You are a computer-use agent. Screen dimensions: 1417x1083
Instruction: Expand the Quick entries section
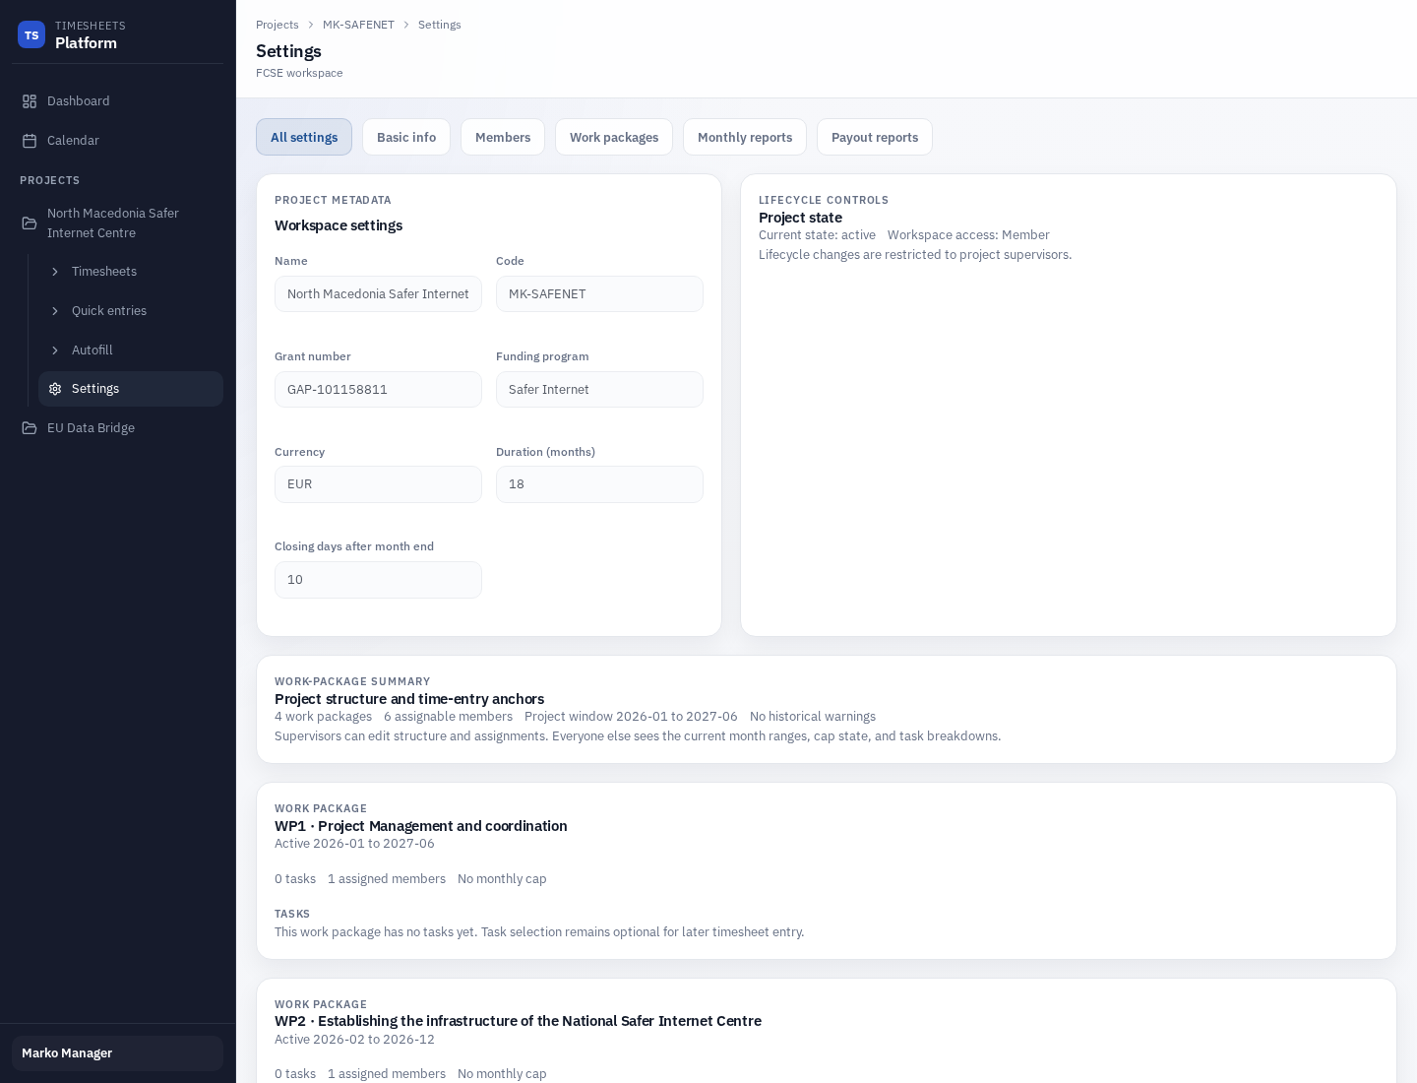click(x=56, y=311)
